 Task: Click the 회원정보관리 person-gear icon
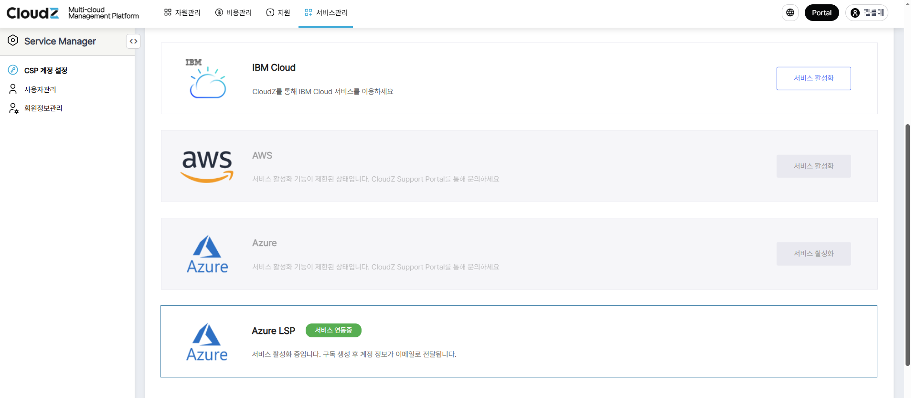[x=13, y=108]
